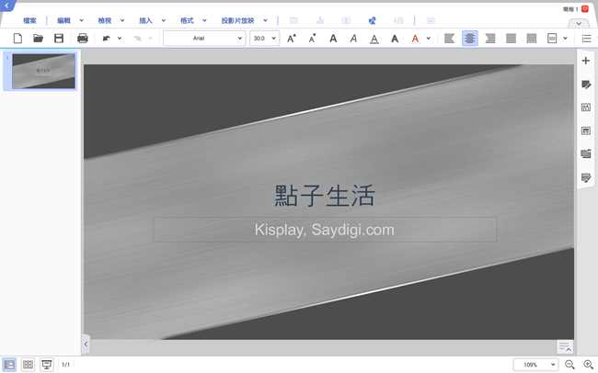The width and height of the screenshot is (598, 373).
Task: Click the picture icon in menu bar
Action: (x=346, y=20)
